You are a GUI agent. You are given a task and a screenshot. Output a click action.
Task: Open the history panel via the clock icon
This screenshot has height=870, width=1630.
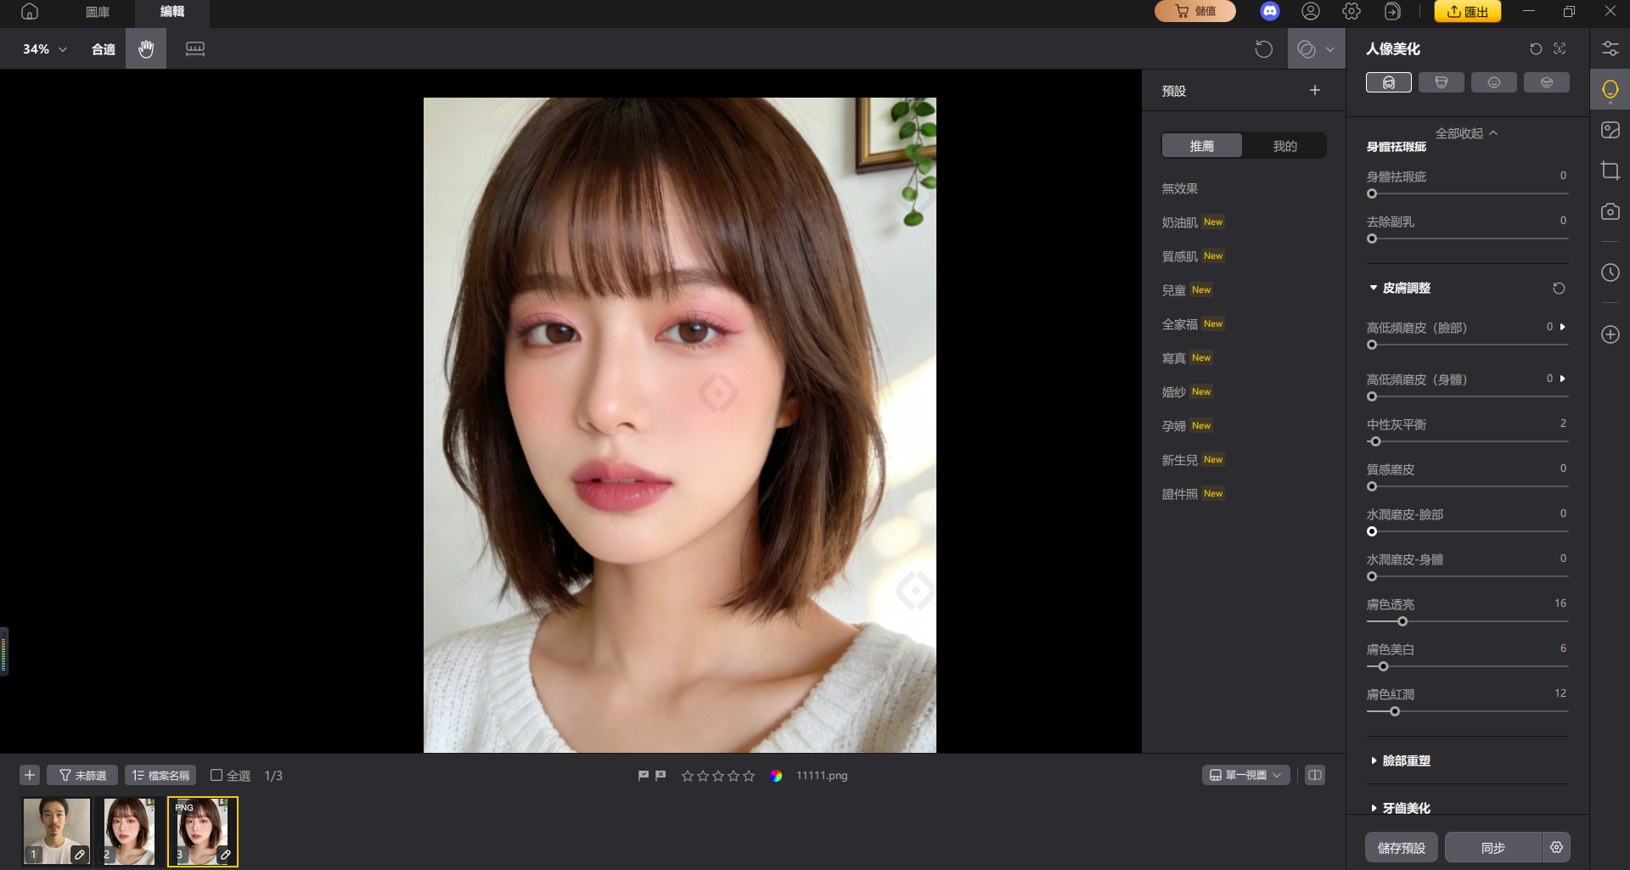(1610, 272)
